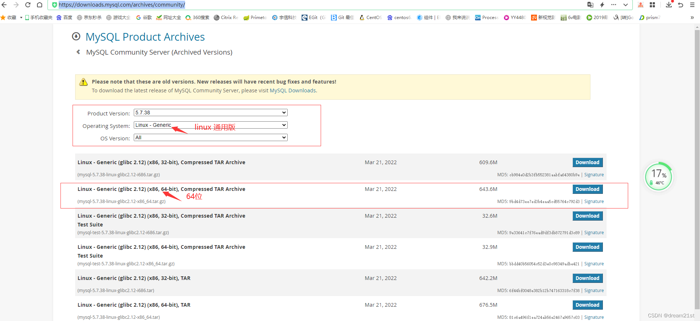Open the 网址大全 bookmark

coord(169,17)
